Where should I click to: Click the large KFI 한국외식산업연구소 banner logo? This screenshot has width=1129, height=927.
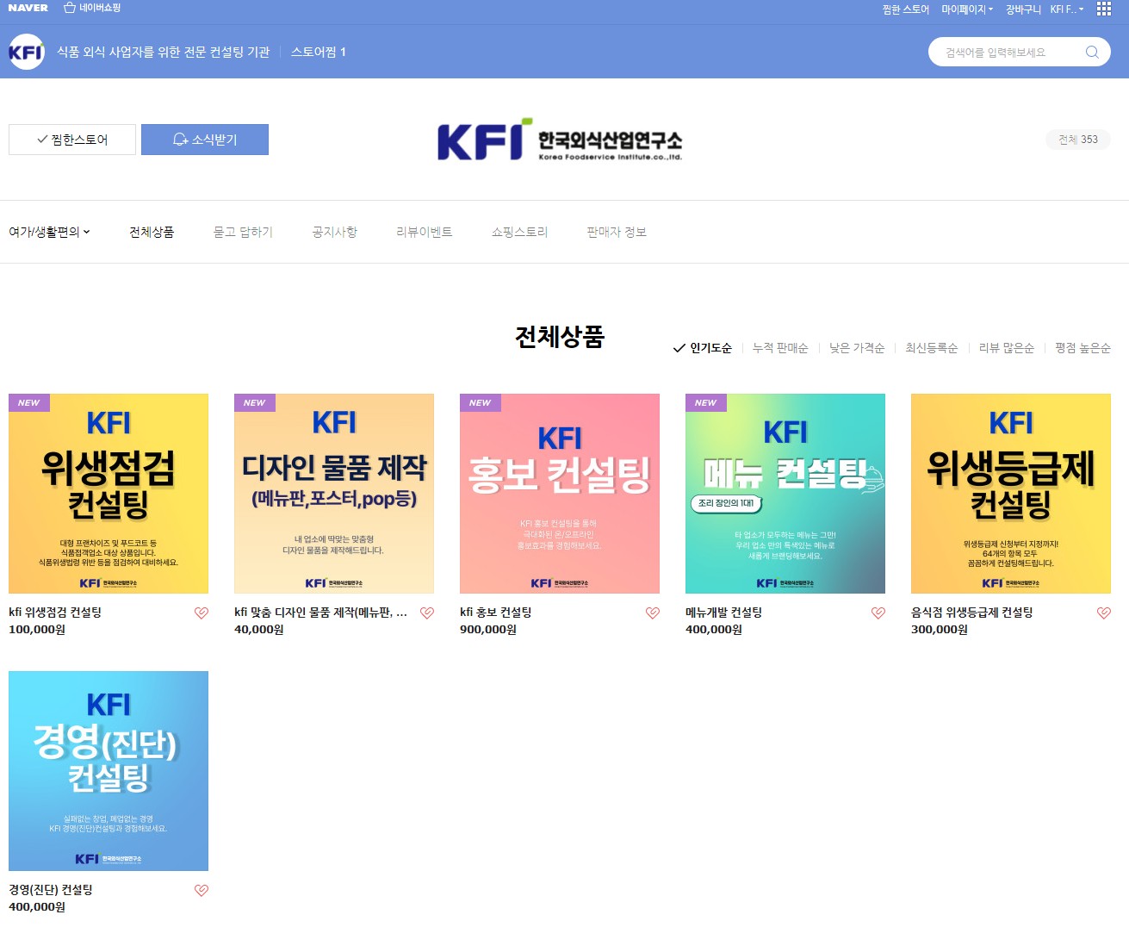pyautogui.click(x=560, y=140)
